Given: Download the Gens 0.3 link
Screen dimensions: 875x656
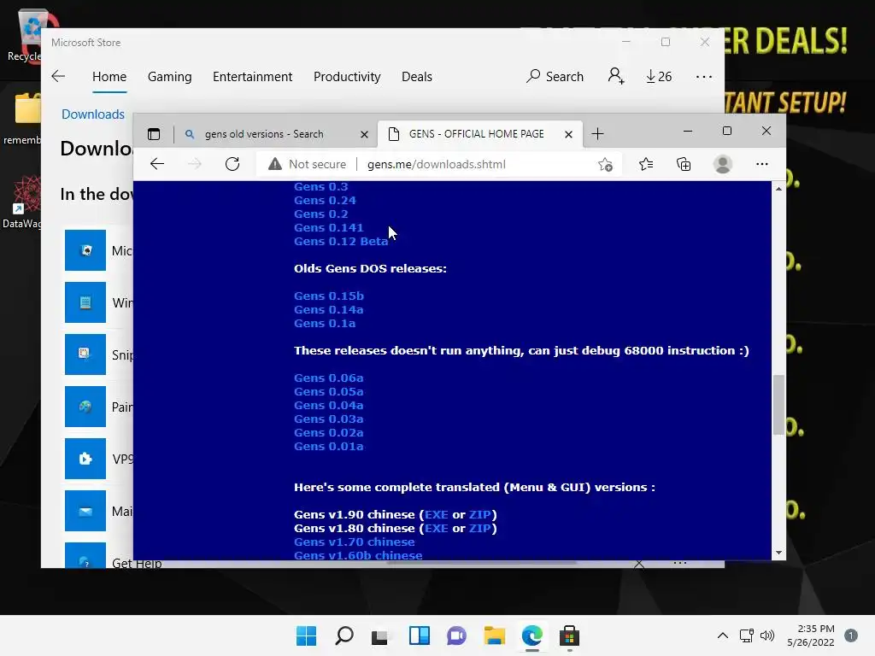Looking at the screenshot, I should [x=321, y=187].
